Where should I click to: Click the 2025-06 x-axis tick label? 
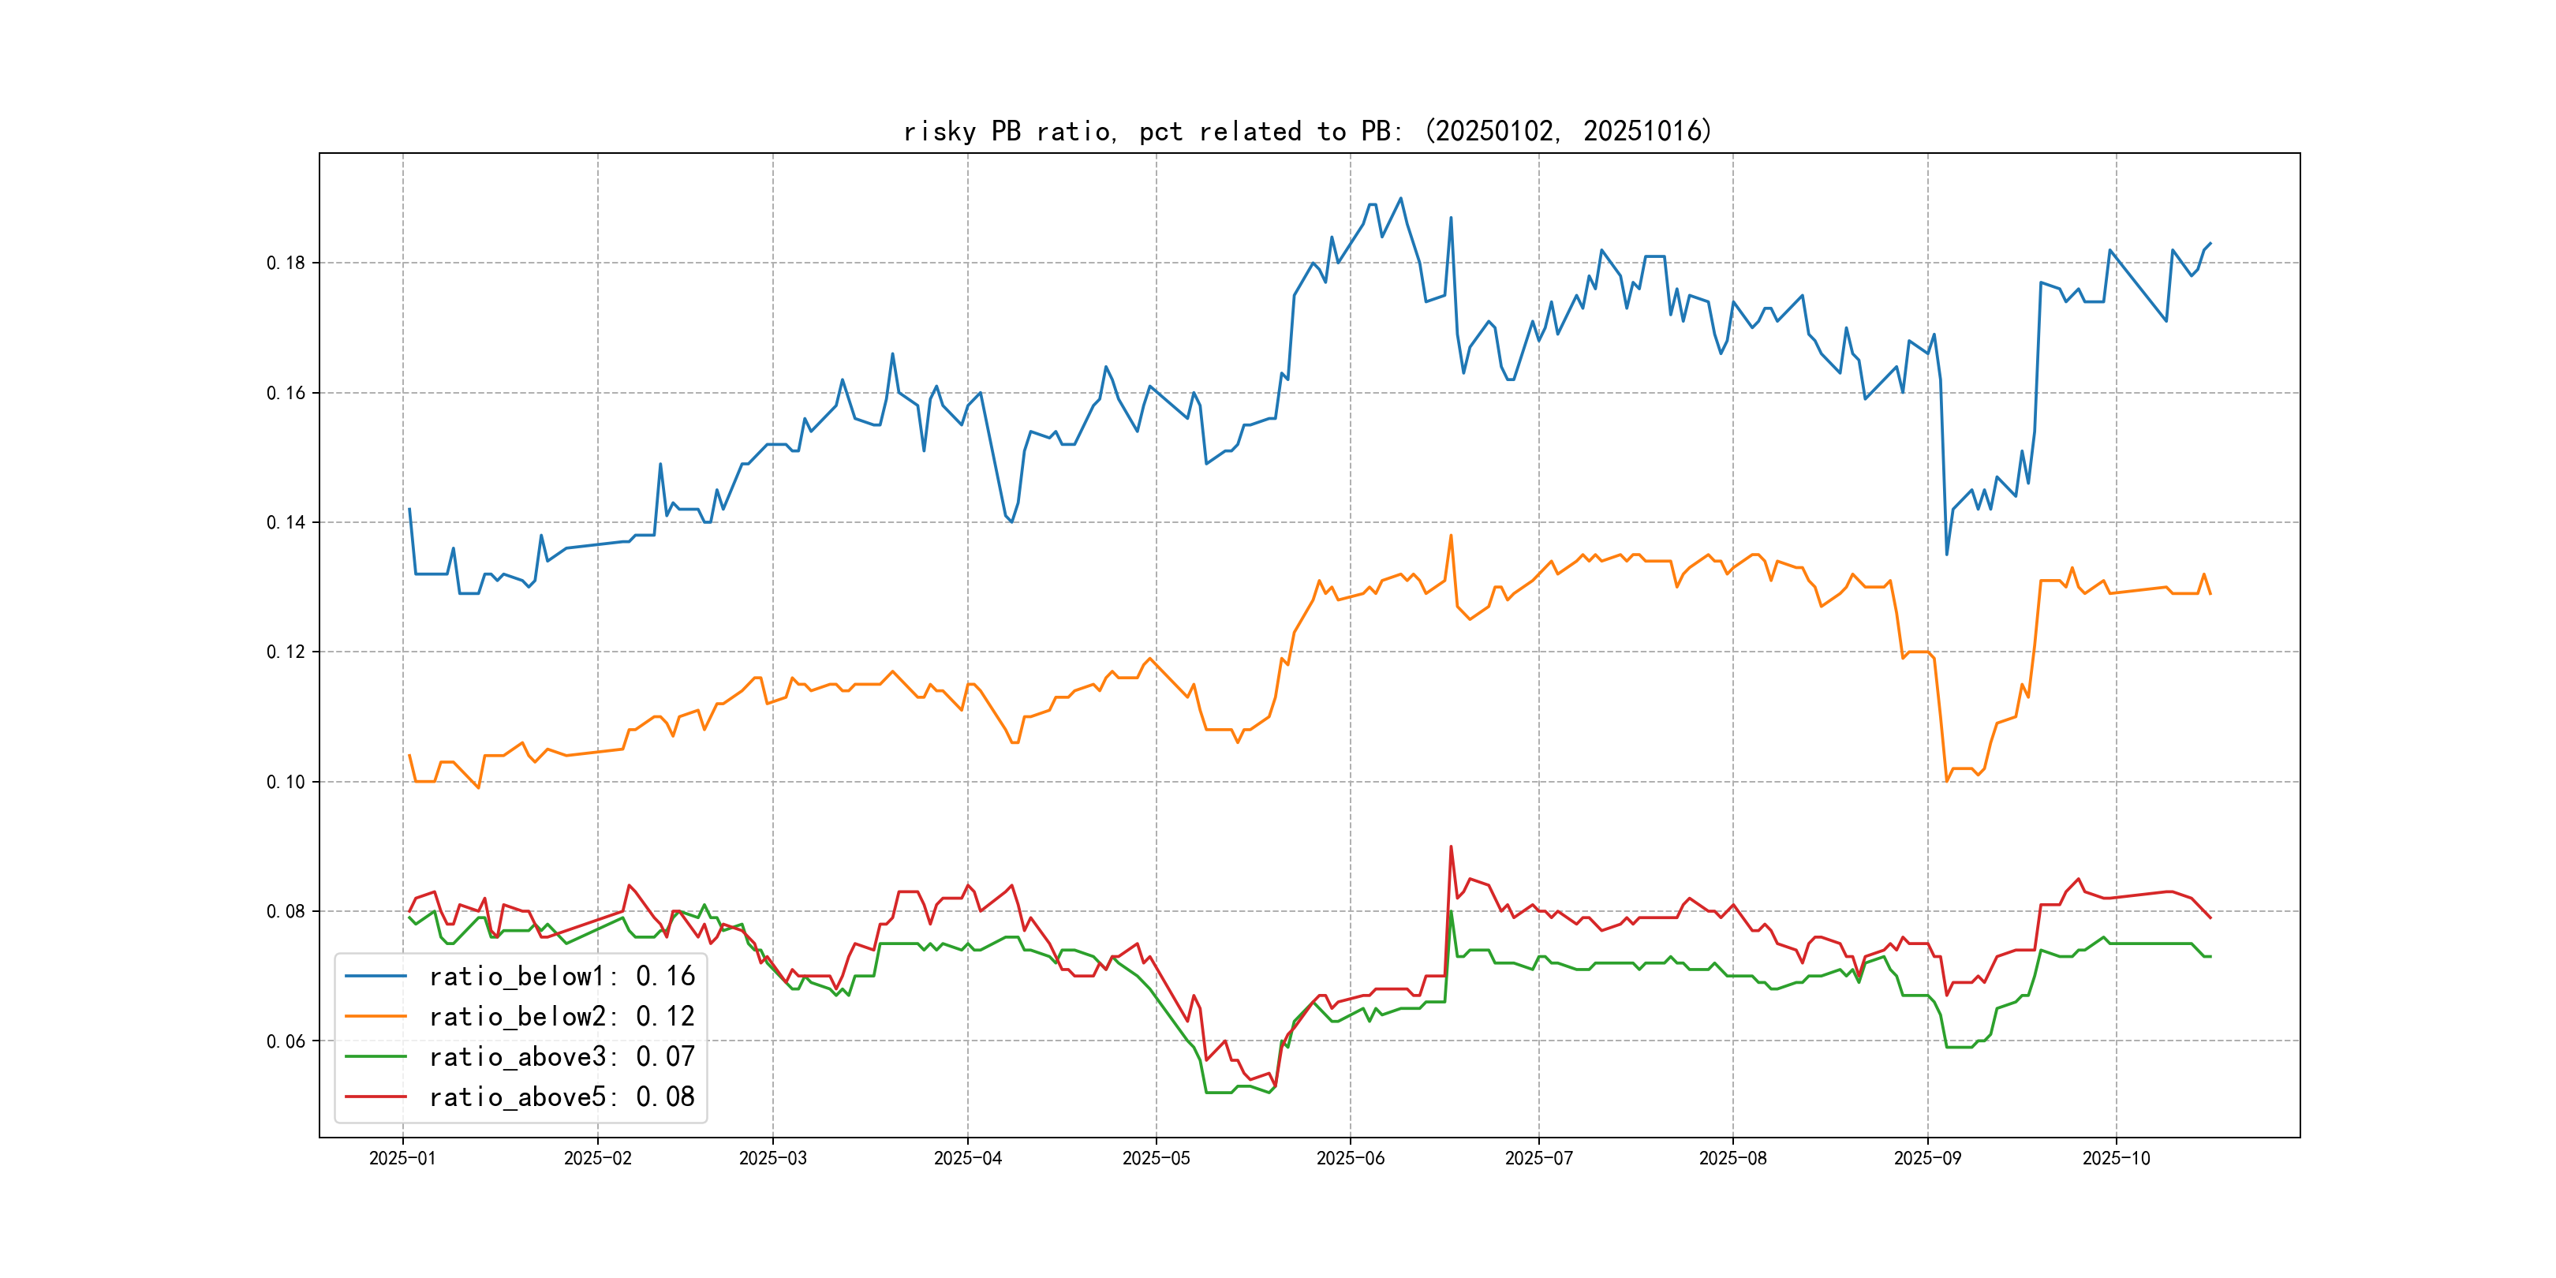(x=1350, y=1158)
